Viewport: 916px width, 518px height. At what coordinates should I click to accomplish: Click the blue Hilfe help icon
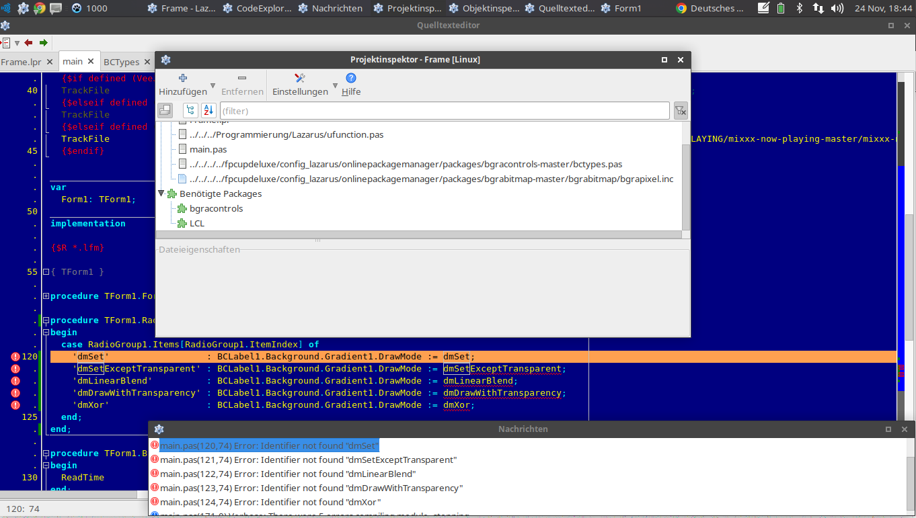point(351,79)
